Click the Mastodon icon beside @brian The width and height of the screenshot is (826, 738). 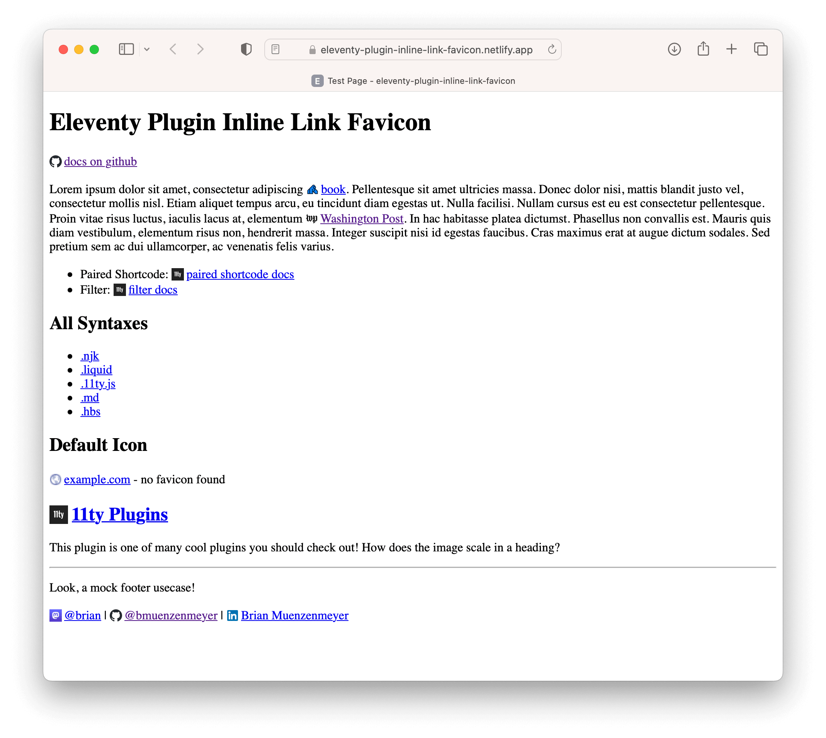tap(56, 616)
